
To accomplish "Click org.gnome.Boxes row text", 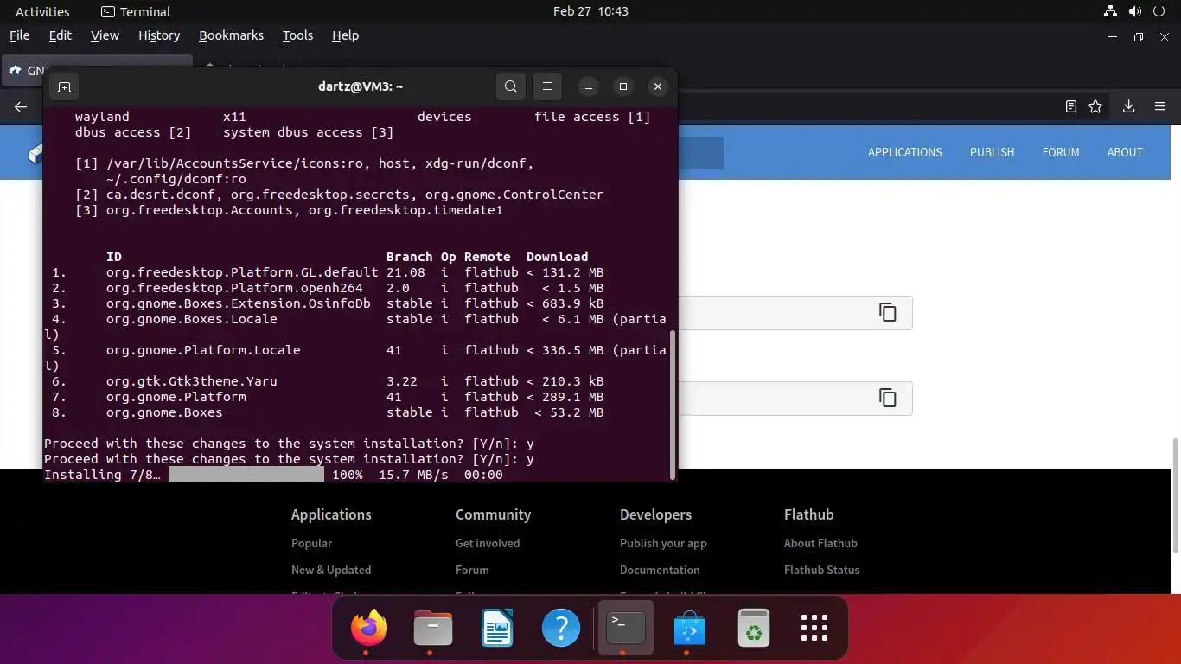I will [x=164, y=412].
